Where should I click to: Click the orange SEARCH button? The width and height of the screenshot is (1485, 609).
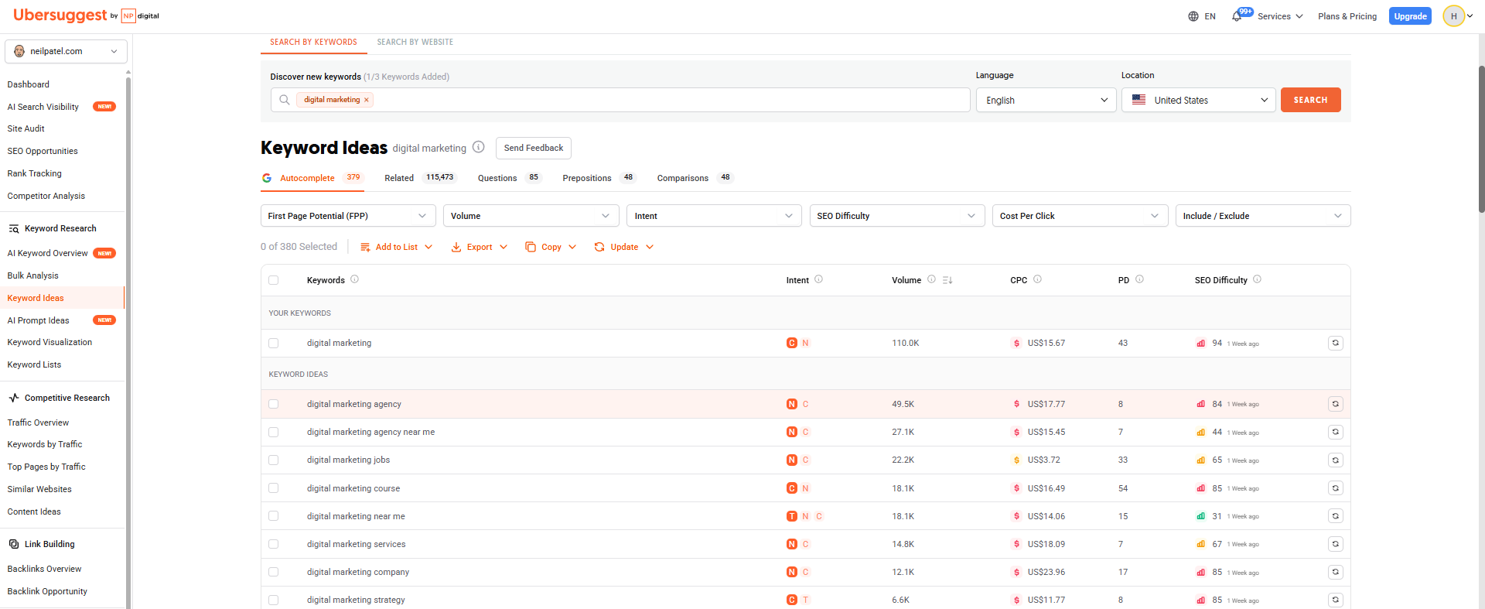[1310, 100]
